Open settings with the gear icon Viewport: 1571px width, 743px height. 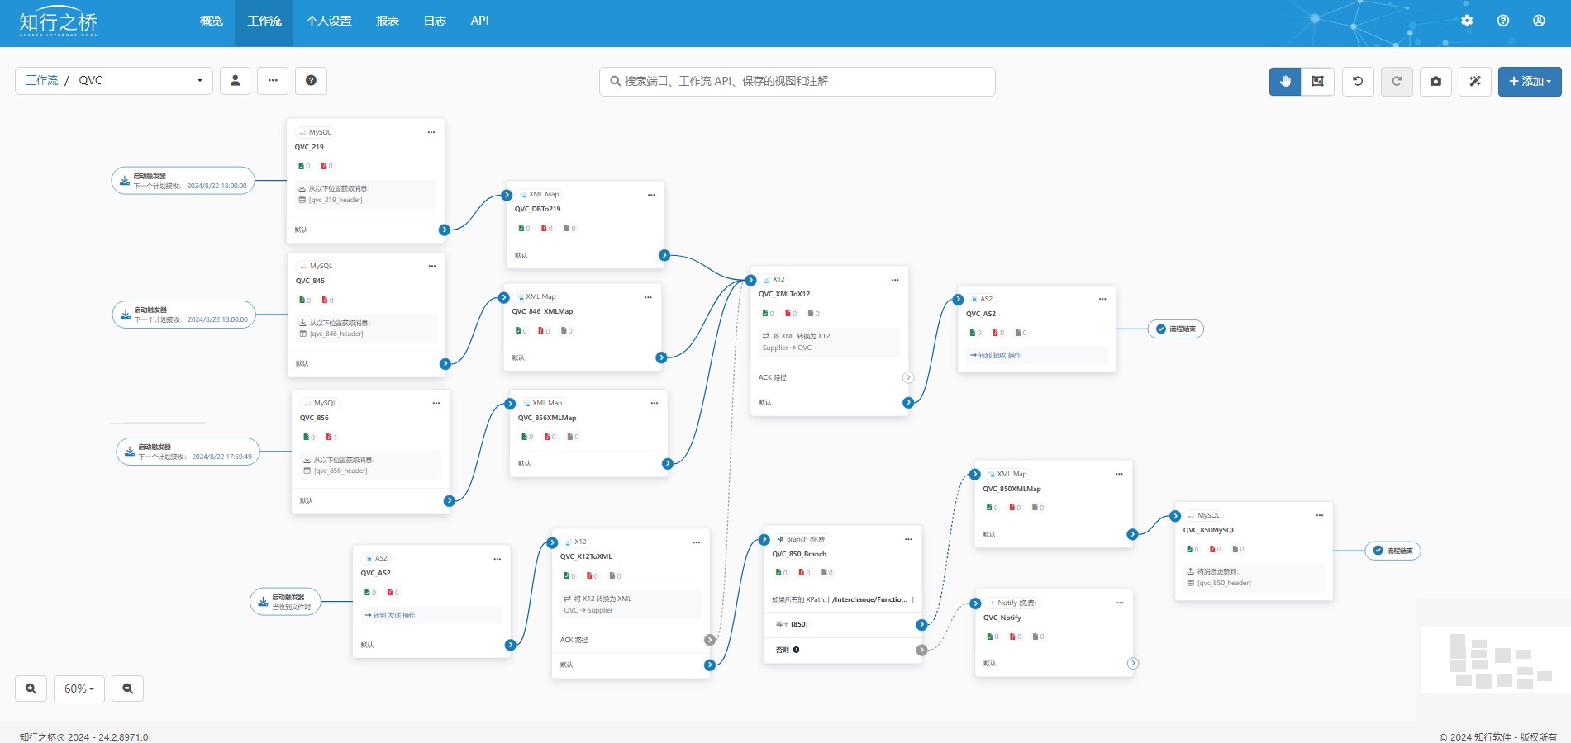(x=1467, y=21)
